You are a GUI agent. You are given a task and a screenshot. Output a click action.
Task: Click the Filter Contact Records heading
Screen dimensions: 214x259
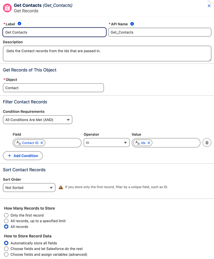tap(25, 102)
